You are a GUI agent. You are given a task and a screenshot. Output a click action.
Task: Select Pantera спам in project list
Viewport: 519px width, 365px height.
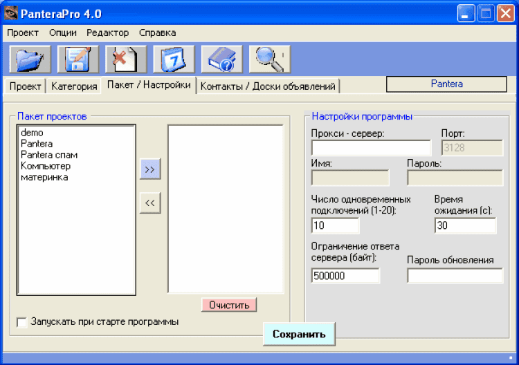tap(49, 155)
